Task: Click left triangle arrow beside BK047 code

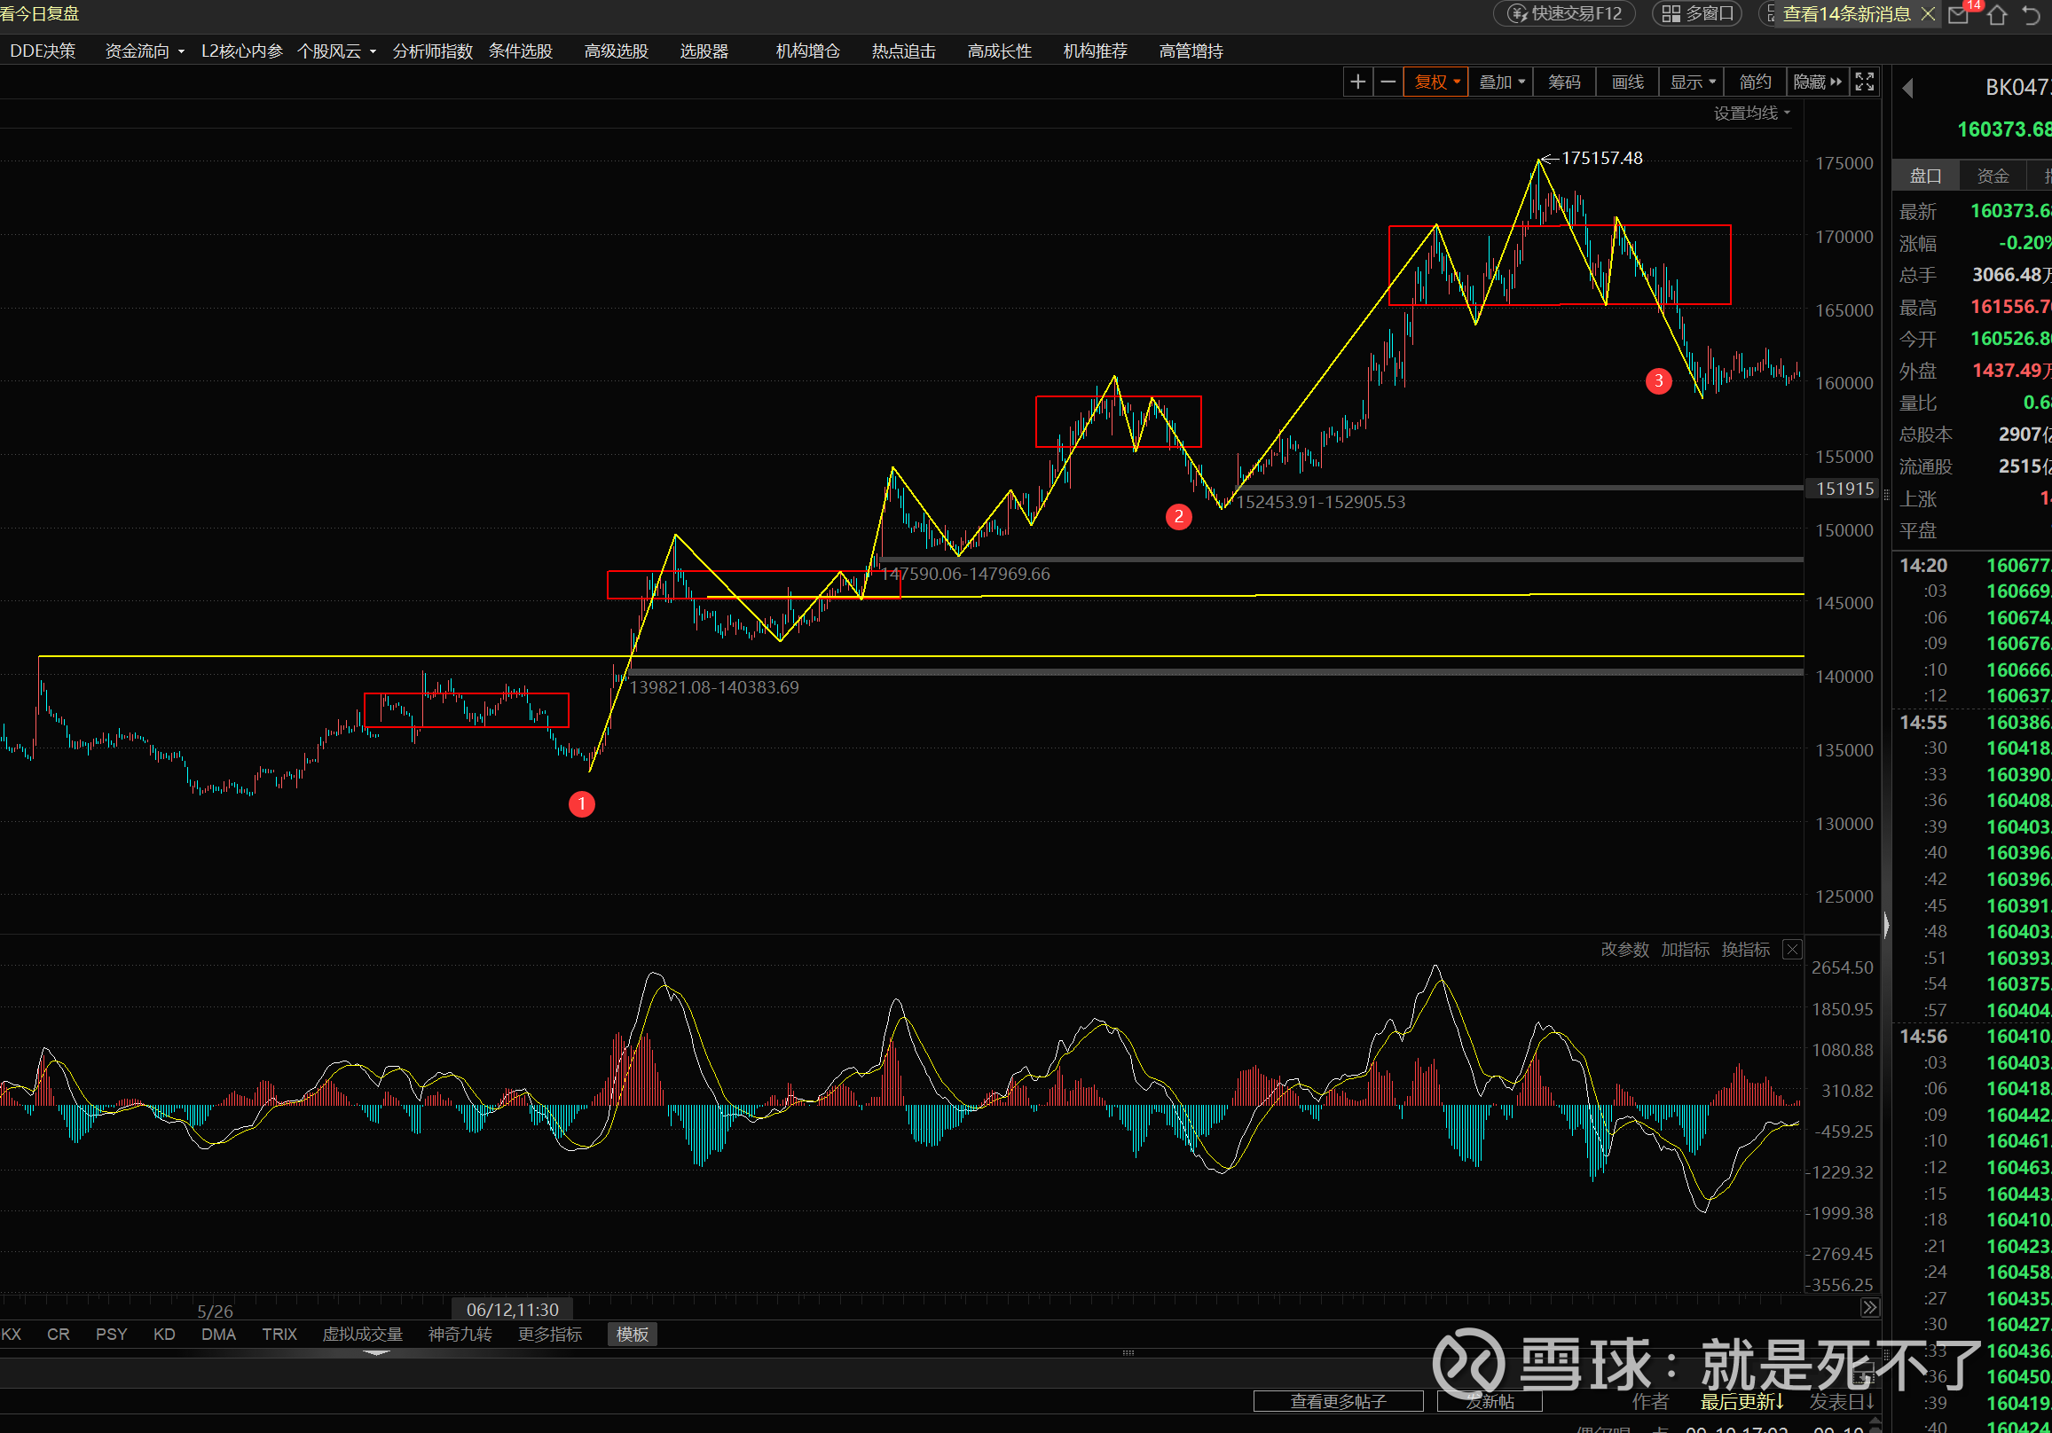Action: [1907, 88]
